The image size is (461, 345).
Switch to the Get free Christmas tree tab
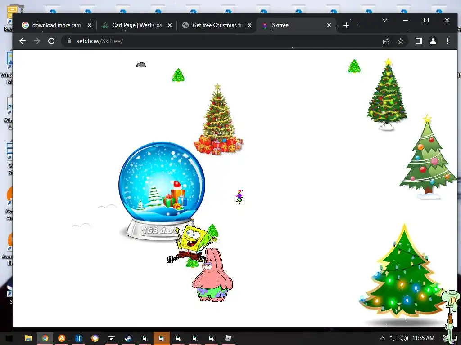tap(217, 25)
